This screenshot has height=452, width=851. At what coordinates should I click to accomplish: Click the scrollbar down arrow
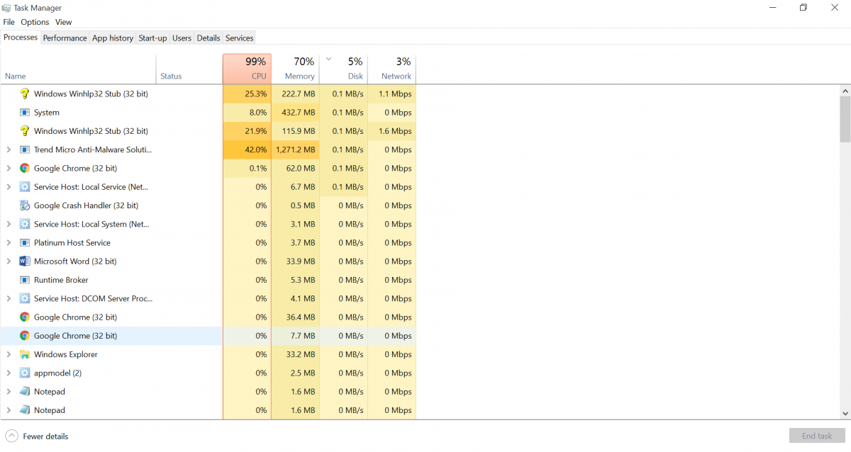(x=845, y=413)
